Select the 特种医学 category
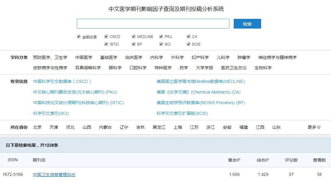331x181 pixels. point(163,68)
